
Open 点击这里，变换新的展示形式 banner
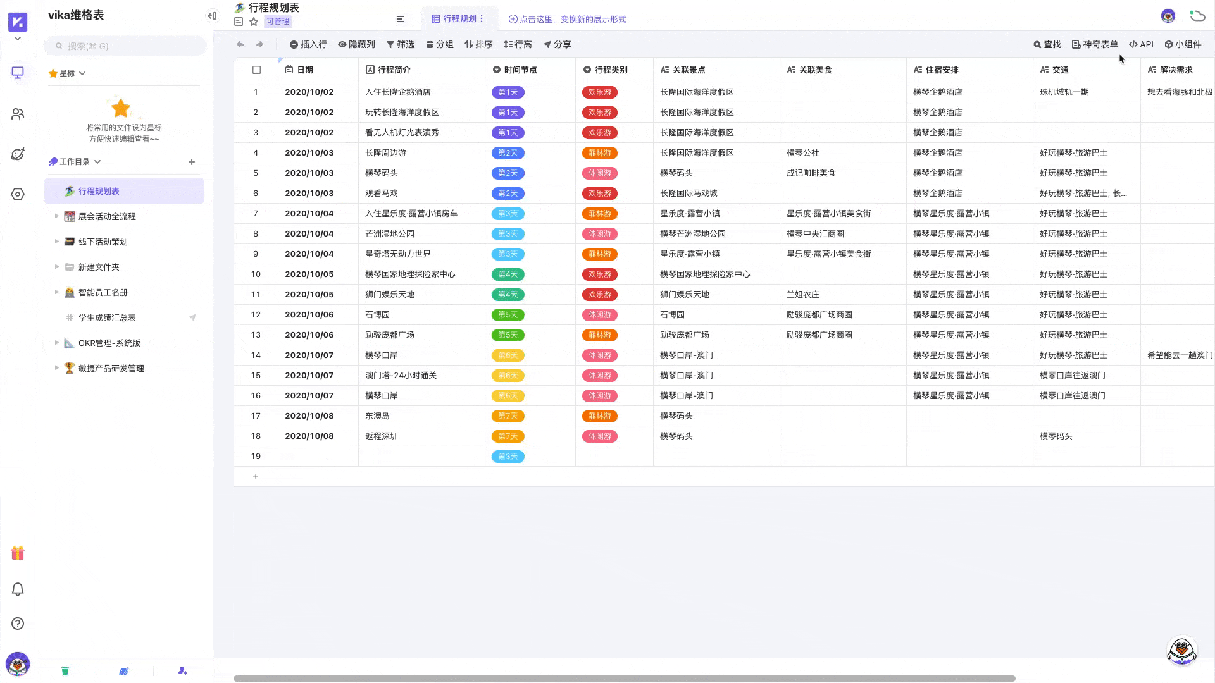568,19
